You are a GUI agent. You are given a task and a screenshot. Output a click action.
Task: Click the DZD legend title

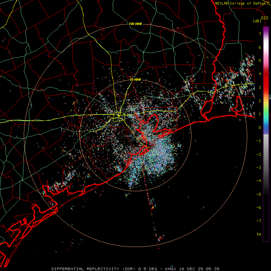click(x=265, y=18)
